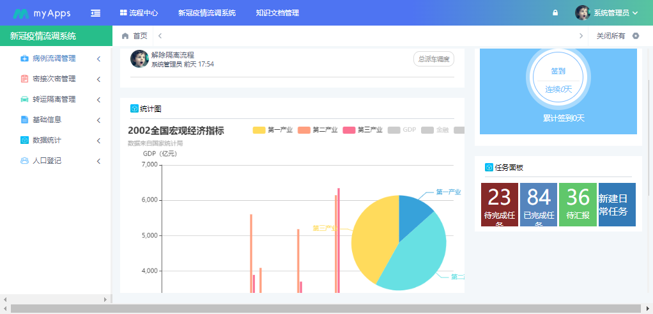Click the 转运隔离管理 car icon

[24, 100]
